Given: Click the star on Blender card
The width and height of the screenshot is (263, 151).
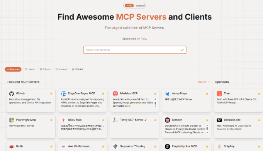Looking at the screenshot, I should point(207,120).
